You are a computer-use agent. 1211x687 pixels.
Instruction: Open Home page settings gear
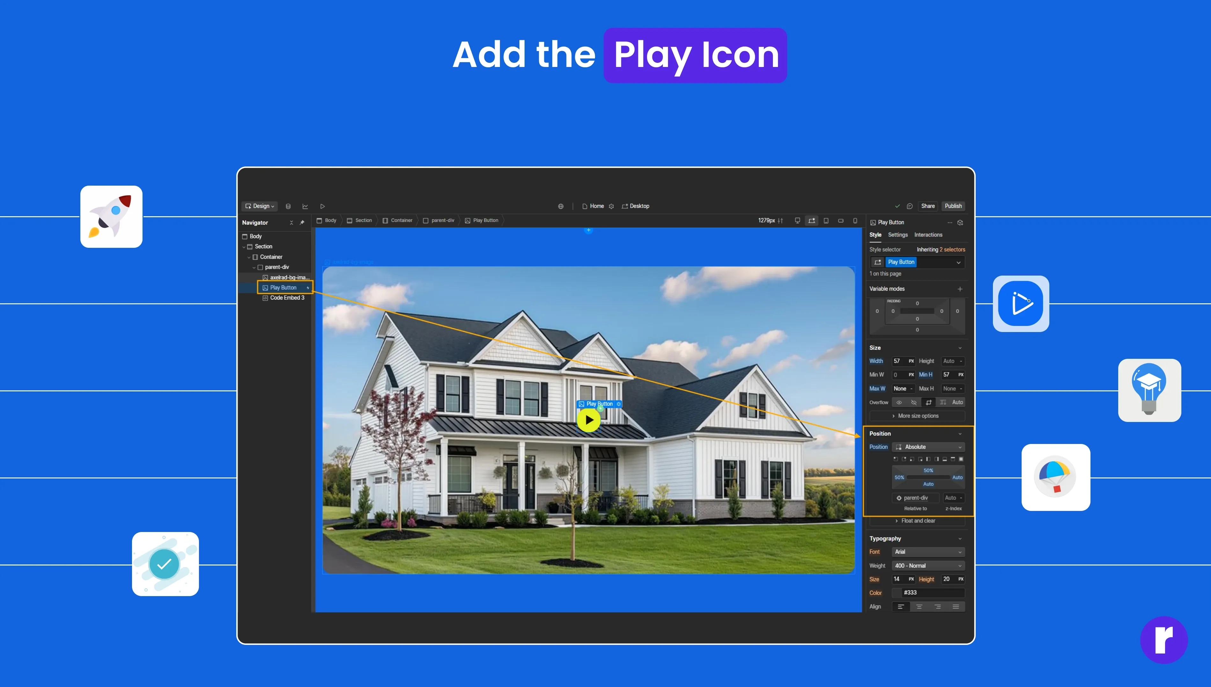[611, 206]
